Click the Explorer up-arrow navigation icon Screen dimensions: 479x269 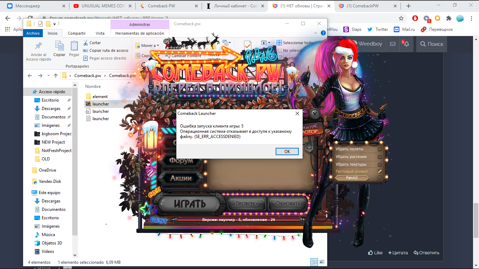(x=56, y=76)
